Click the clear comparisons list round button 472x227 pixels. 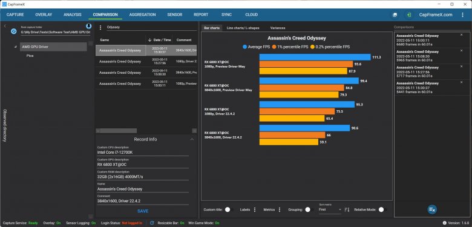(x=432, y=209)
